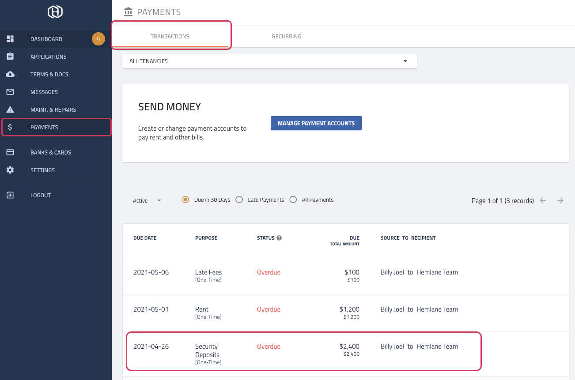This screenshot has height=380, width=575.
Task: Open the Active status filter dropdown
Action: tap(147, 200)
